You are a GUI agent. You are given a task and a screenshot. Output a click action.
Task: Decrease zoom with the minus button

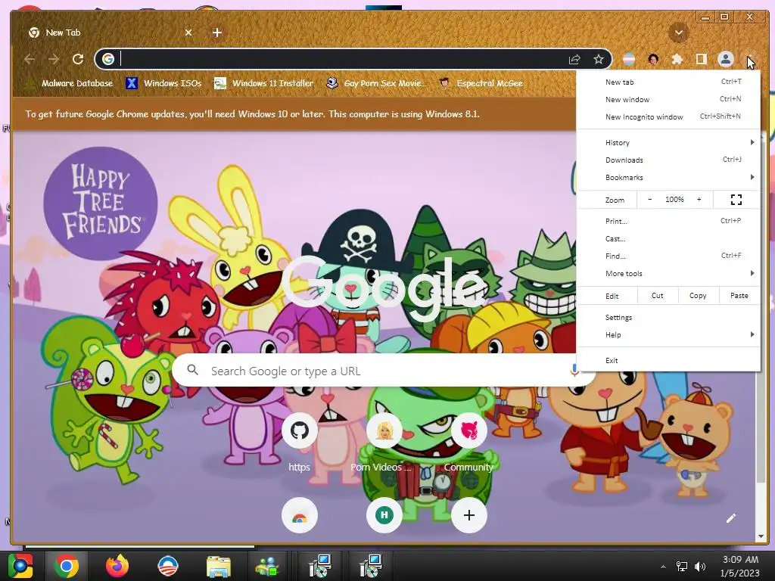pos(650,200)
